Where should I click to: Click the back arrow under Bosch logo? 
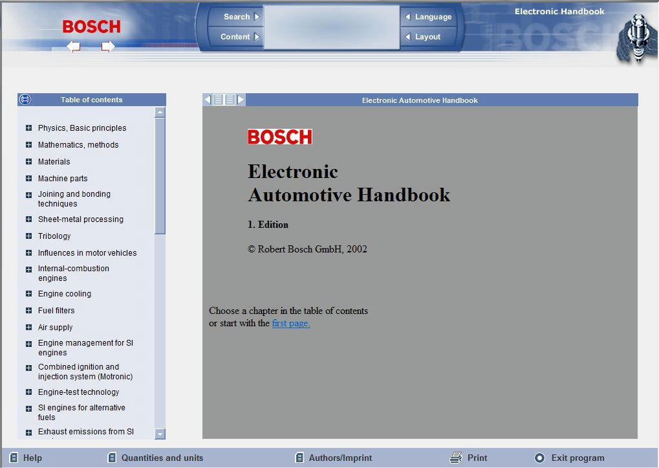74,46
